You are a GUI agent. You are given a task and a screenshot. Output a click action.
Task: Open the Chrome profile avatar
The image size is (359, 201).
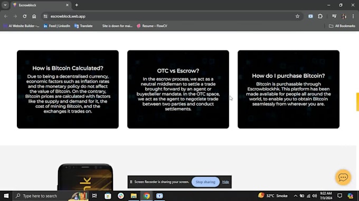[344, 16]
